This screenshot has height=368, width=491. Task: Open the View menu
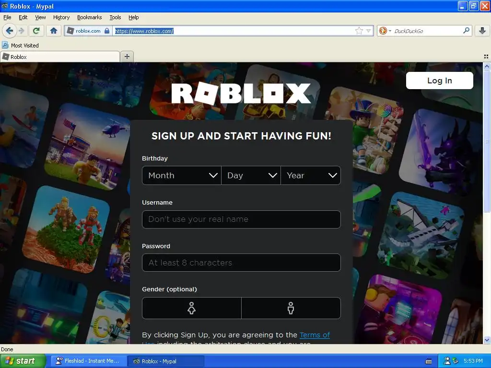click(x=40, y=18)
